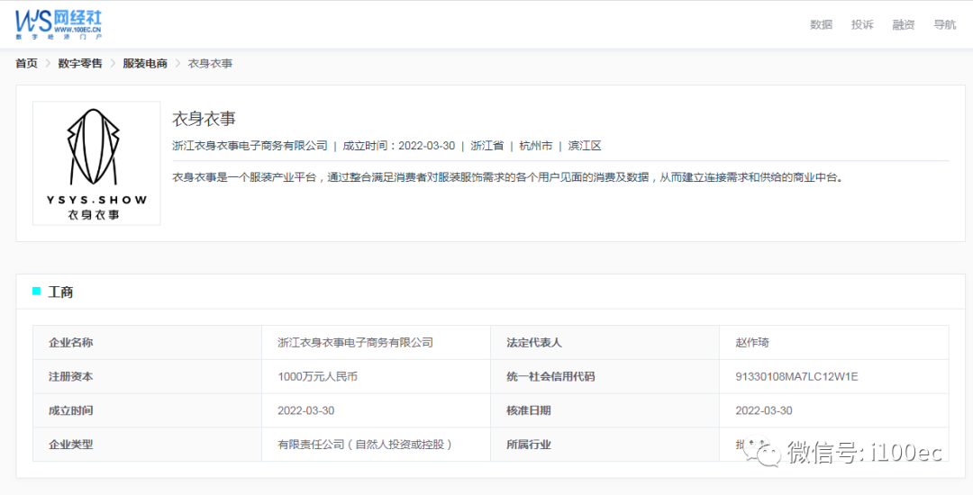Click the YSYS.SHOW company logo thumbnail
The width and height of the screenshot is (973, 495).
click(x=96, y=164)
